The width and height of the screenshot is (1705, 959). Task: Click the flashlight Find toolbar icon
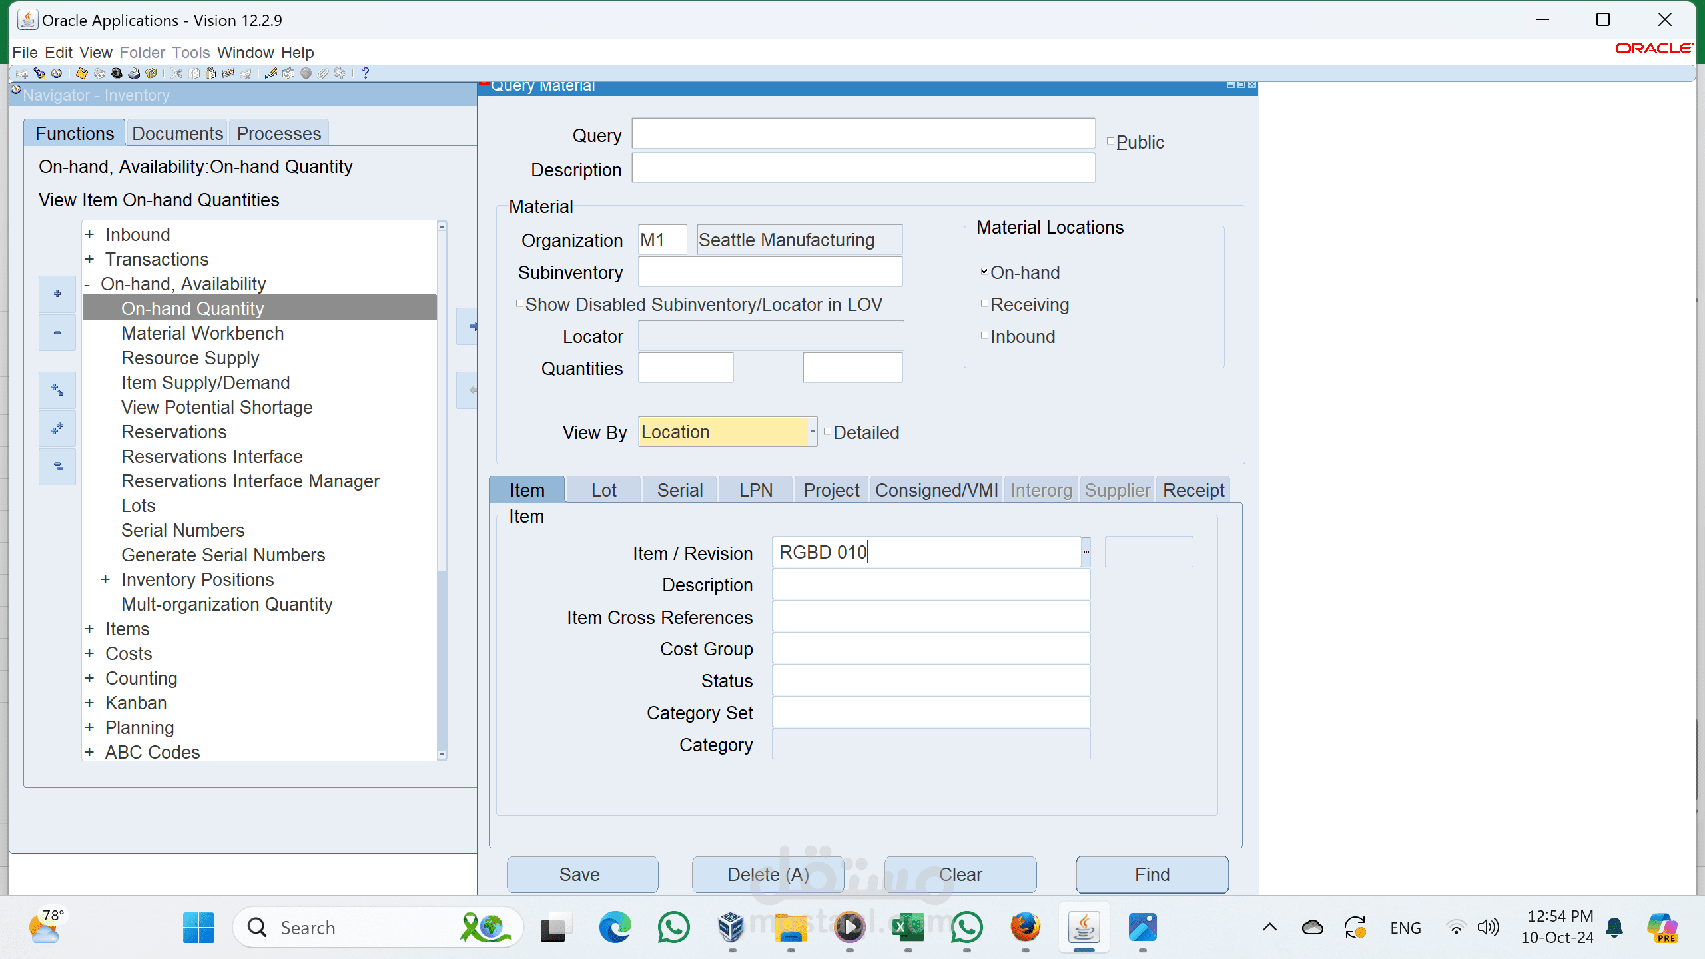coord(39,73)
